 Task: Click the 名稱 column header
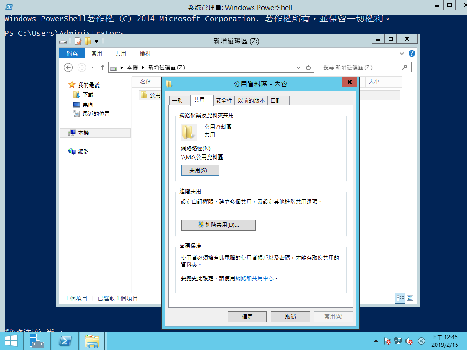coord(145,82)
